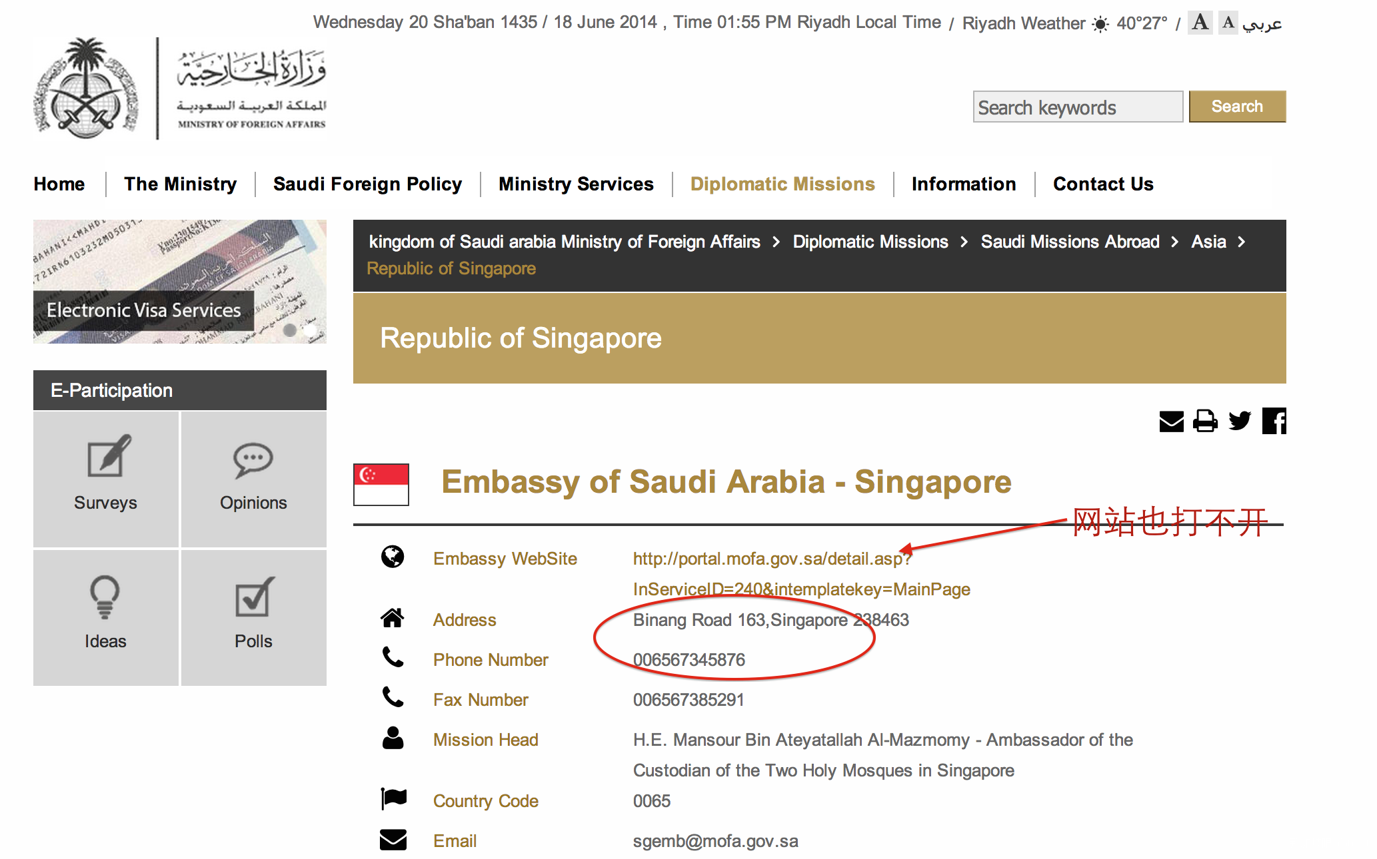
Task: Click the print page icon
Action: point(1204,422)
